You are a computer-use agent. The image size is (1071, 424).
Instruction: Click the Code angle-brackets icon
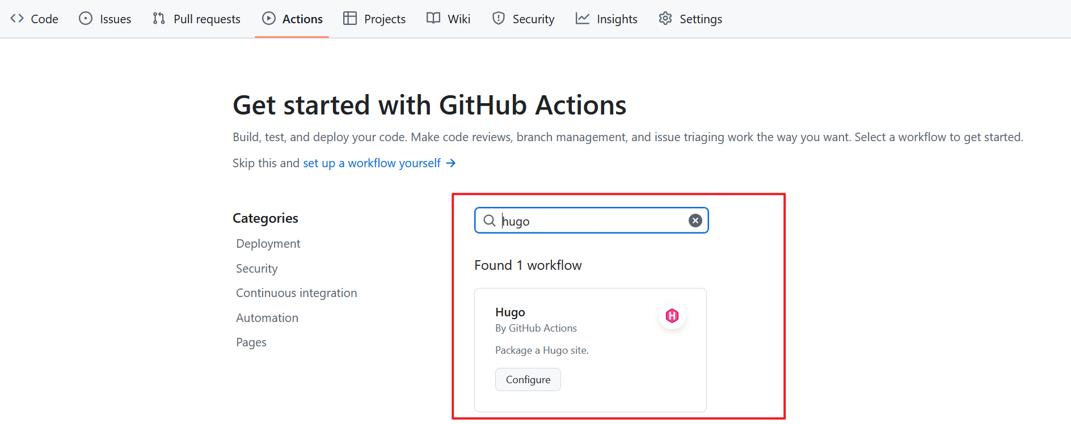pyautogui.click(x=17, y=18)
